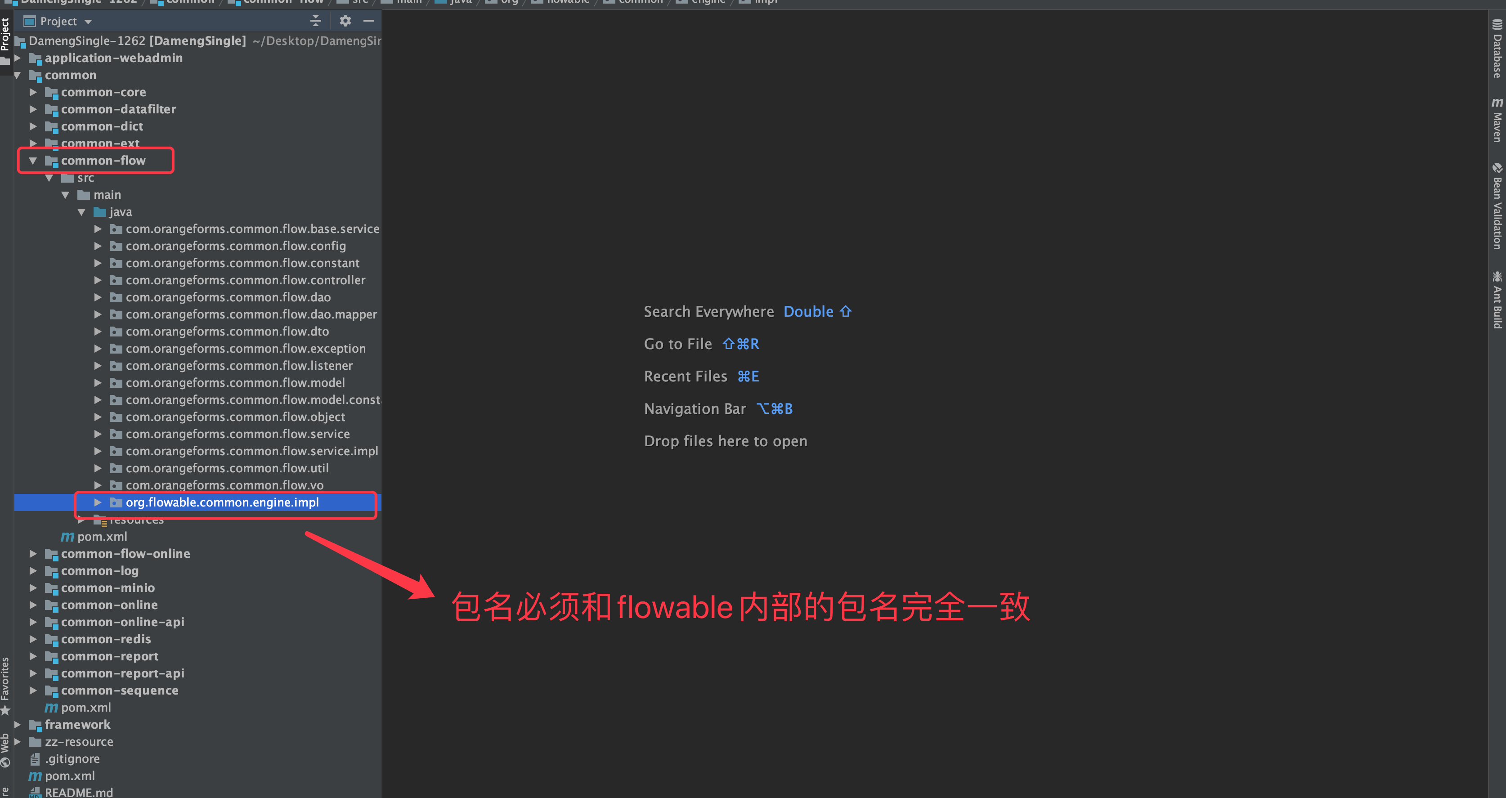Open the Favorites tool window stripe
Screen dimensions: 1506x798
click(6, 681)
